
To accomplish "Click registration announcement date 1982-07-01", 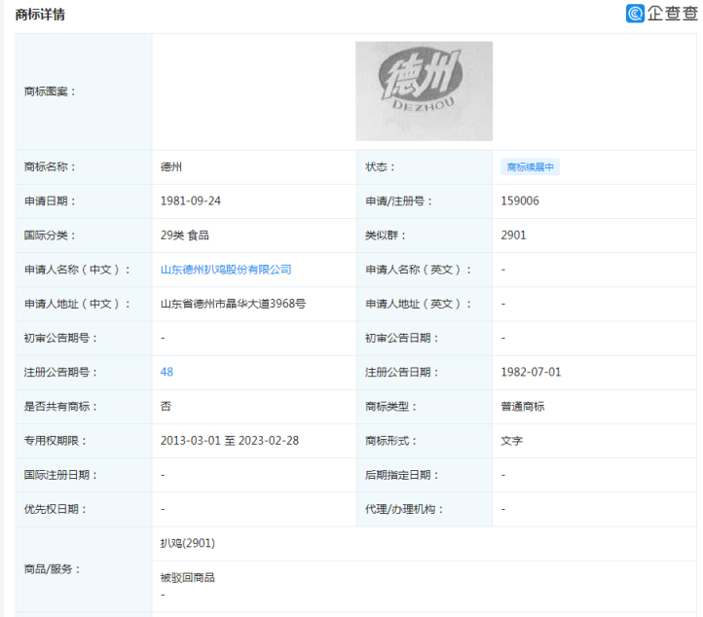I will point(531,372).
